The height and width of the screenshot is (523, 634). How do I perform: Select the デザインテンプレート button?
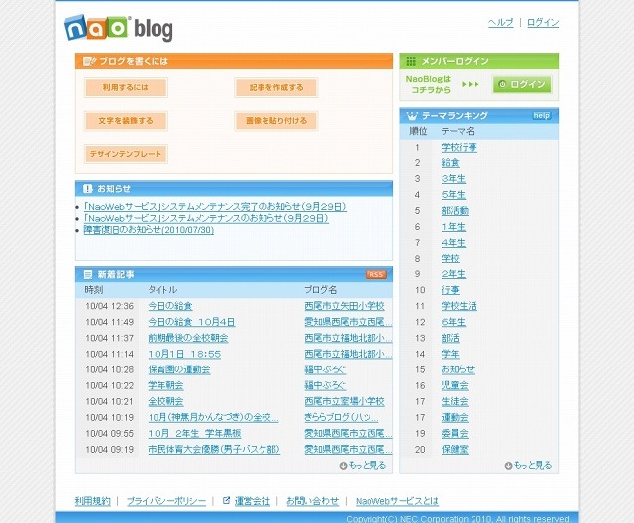125,154
